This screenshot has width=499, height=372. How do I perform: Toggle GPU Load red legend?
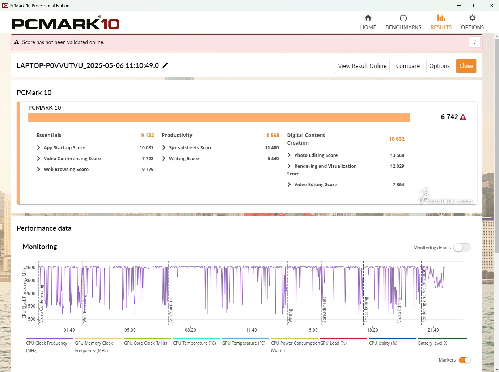point(343,342)
